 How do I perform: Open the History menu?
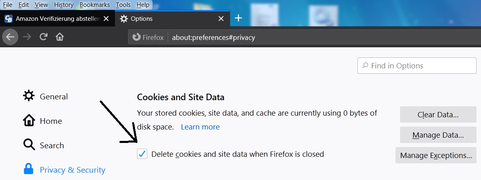64,5
